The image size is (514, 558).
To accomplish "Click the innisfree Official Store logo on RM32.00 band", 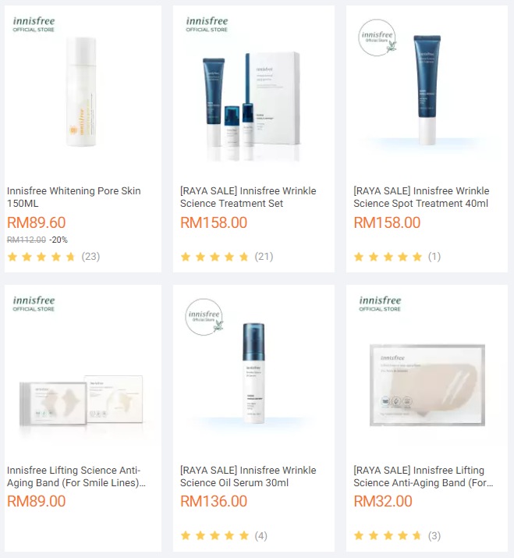I will pyautogui.click(x=380, y=304).
